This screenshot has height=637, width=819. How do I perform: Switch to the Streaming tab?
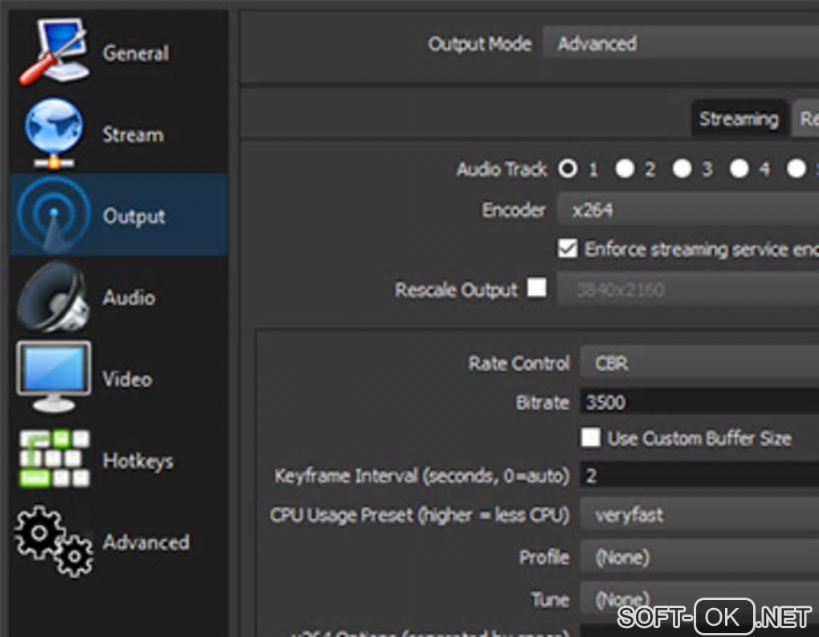738,120
